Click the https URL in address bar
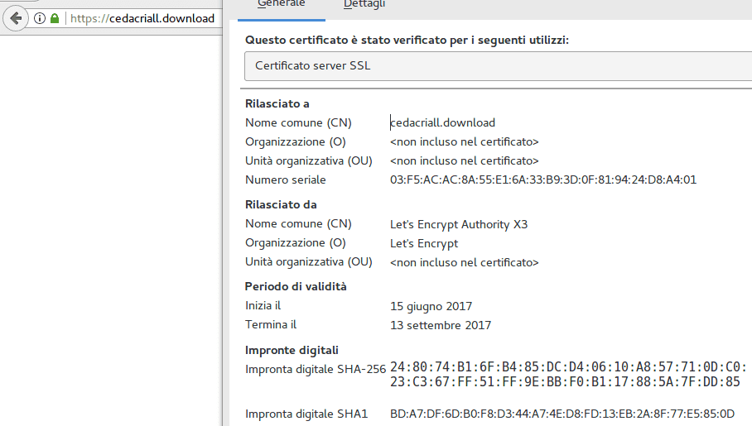The image size is (752, 426). point(142,18)
